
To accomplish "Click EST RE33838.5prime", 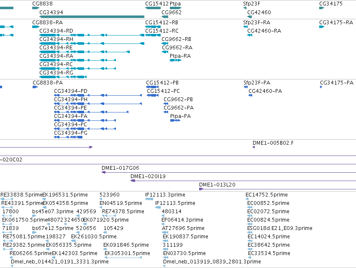I will (21, 195).
